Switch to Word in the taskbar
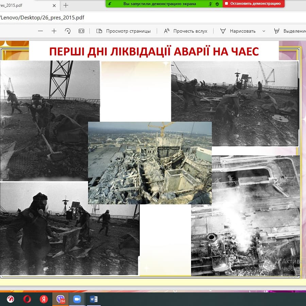Viewport: 306px width, 306px height. (x=93, y=299)
